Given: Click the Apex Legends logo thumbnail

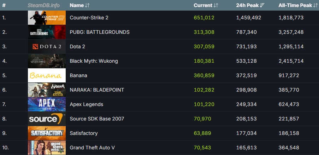Looking at the screenshot, I should click(x=47, y=104).
